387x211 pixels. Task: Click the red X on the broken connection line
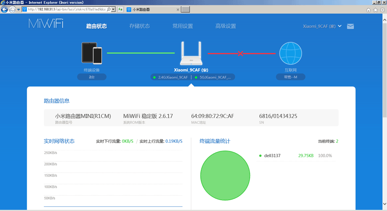(240, 53)
